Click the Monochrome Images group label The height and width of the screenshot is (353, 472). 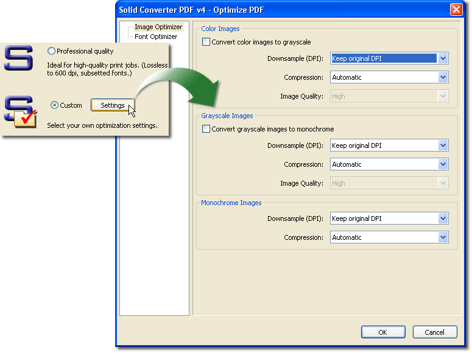pos(231,203)
